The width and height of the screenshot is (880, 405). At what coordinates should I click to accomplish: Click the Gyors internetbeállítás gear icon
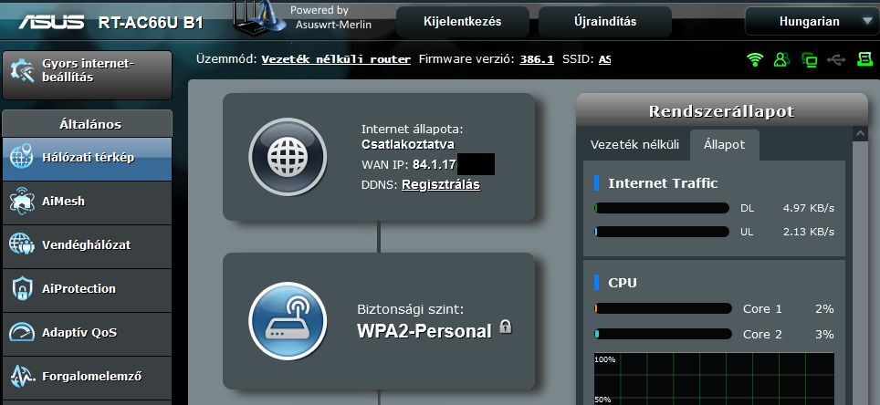pyautogui.click(x=23, y=70)
